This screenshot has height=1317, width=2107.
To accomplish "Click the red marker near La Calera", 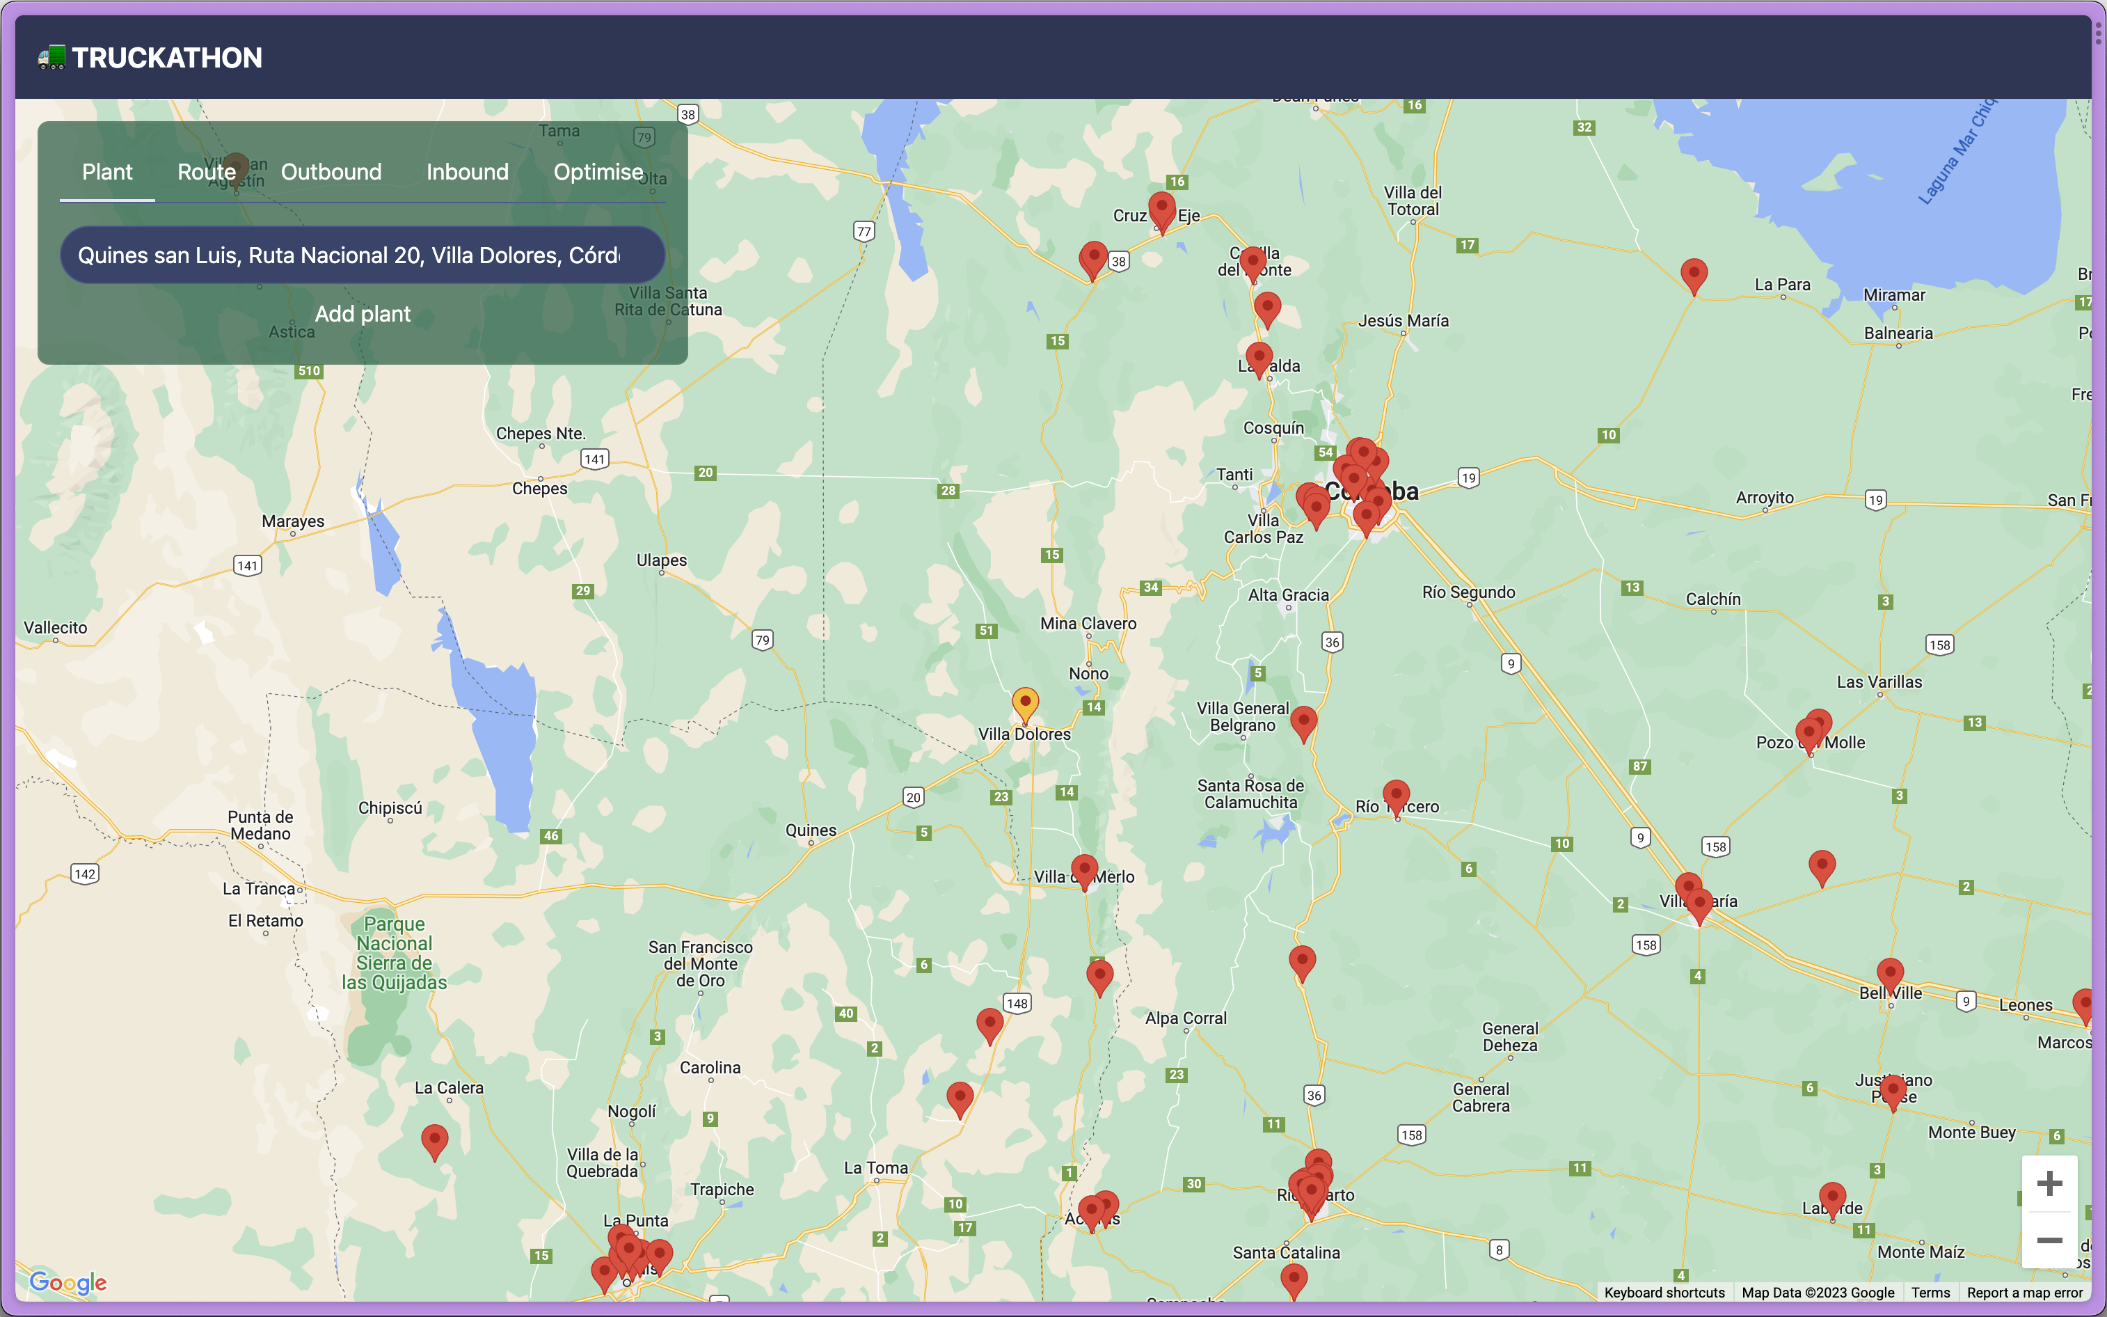I will (434, 1139).
